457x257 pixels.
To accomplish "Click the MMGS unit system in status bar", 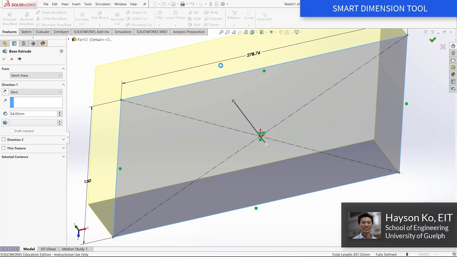I will tap(424, 255).
